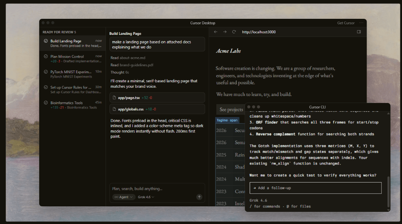The height and width of the screenshot is (224, 402).
Task: Click the localhost:3000 address bar
Action: click(259, 32)
